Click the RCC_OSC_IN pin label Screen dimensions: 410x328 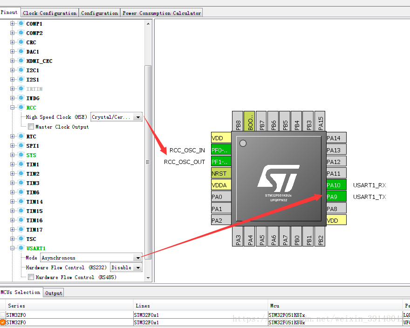pyautogui.click(x=187, y=150)
